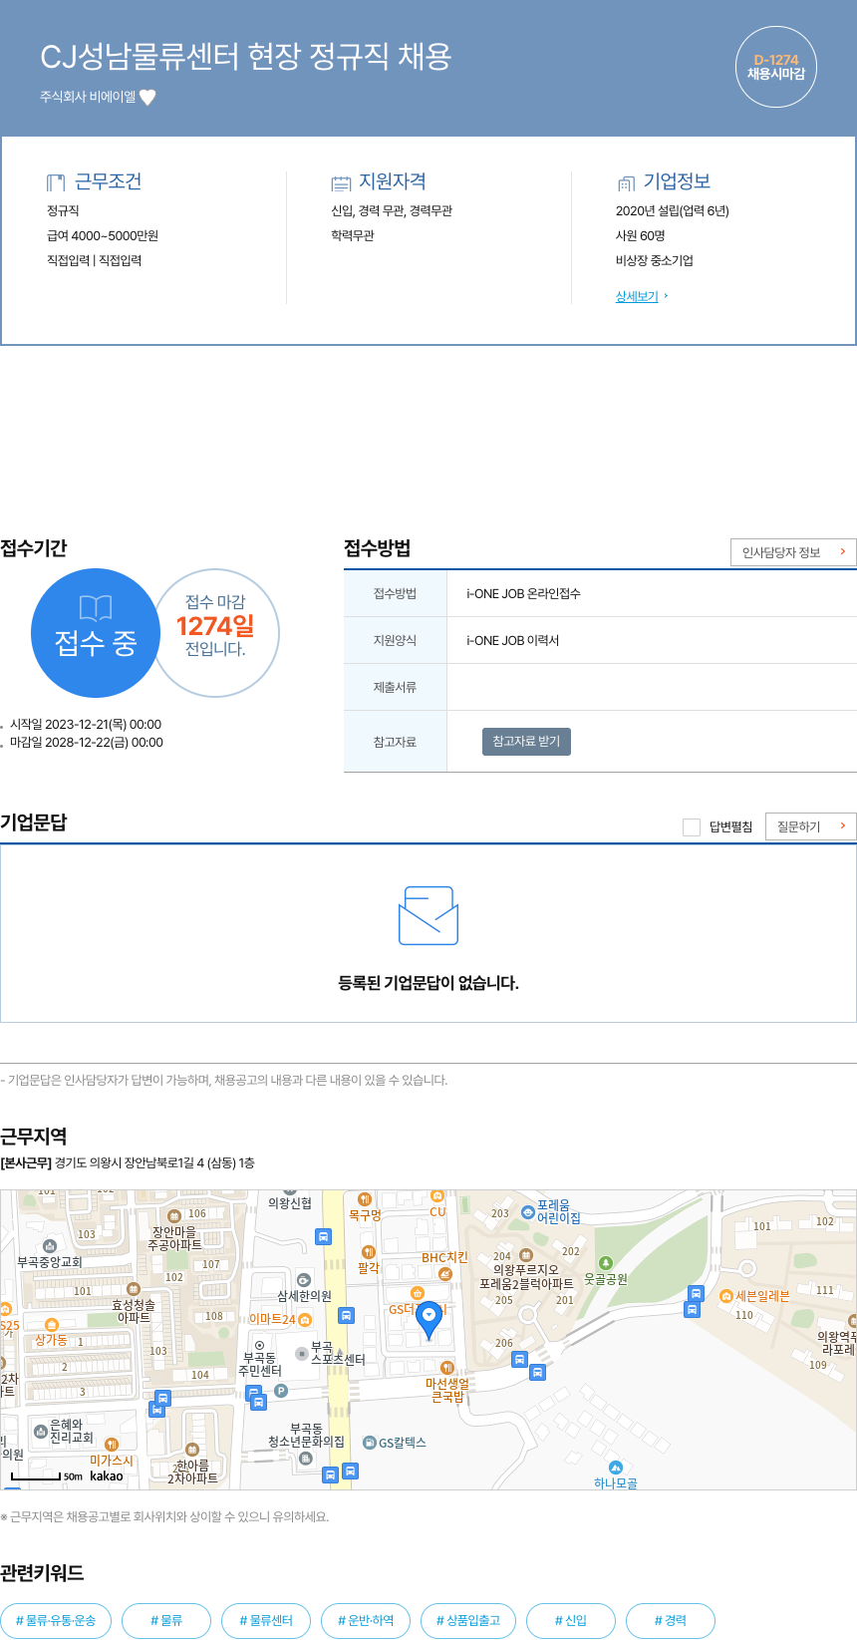Select the #경력 keyword tag
This screenshot has width=857, height=1640.
pyautogui.click(x=671, y=1620)
